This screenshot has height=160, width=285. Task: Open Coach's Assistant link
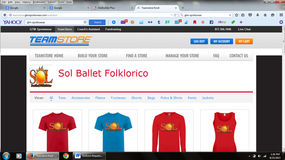coord(88,29)
